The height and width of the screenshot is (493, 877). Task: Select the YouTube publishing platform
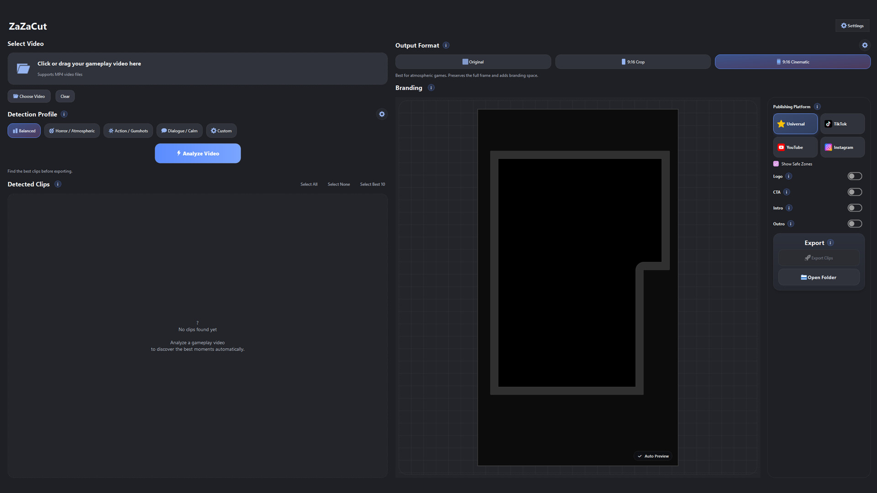tap(795, 147)
